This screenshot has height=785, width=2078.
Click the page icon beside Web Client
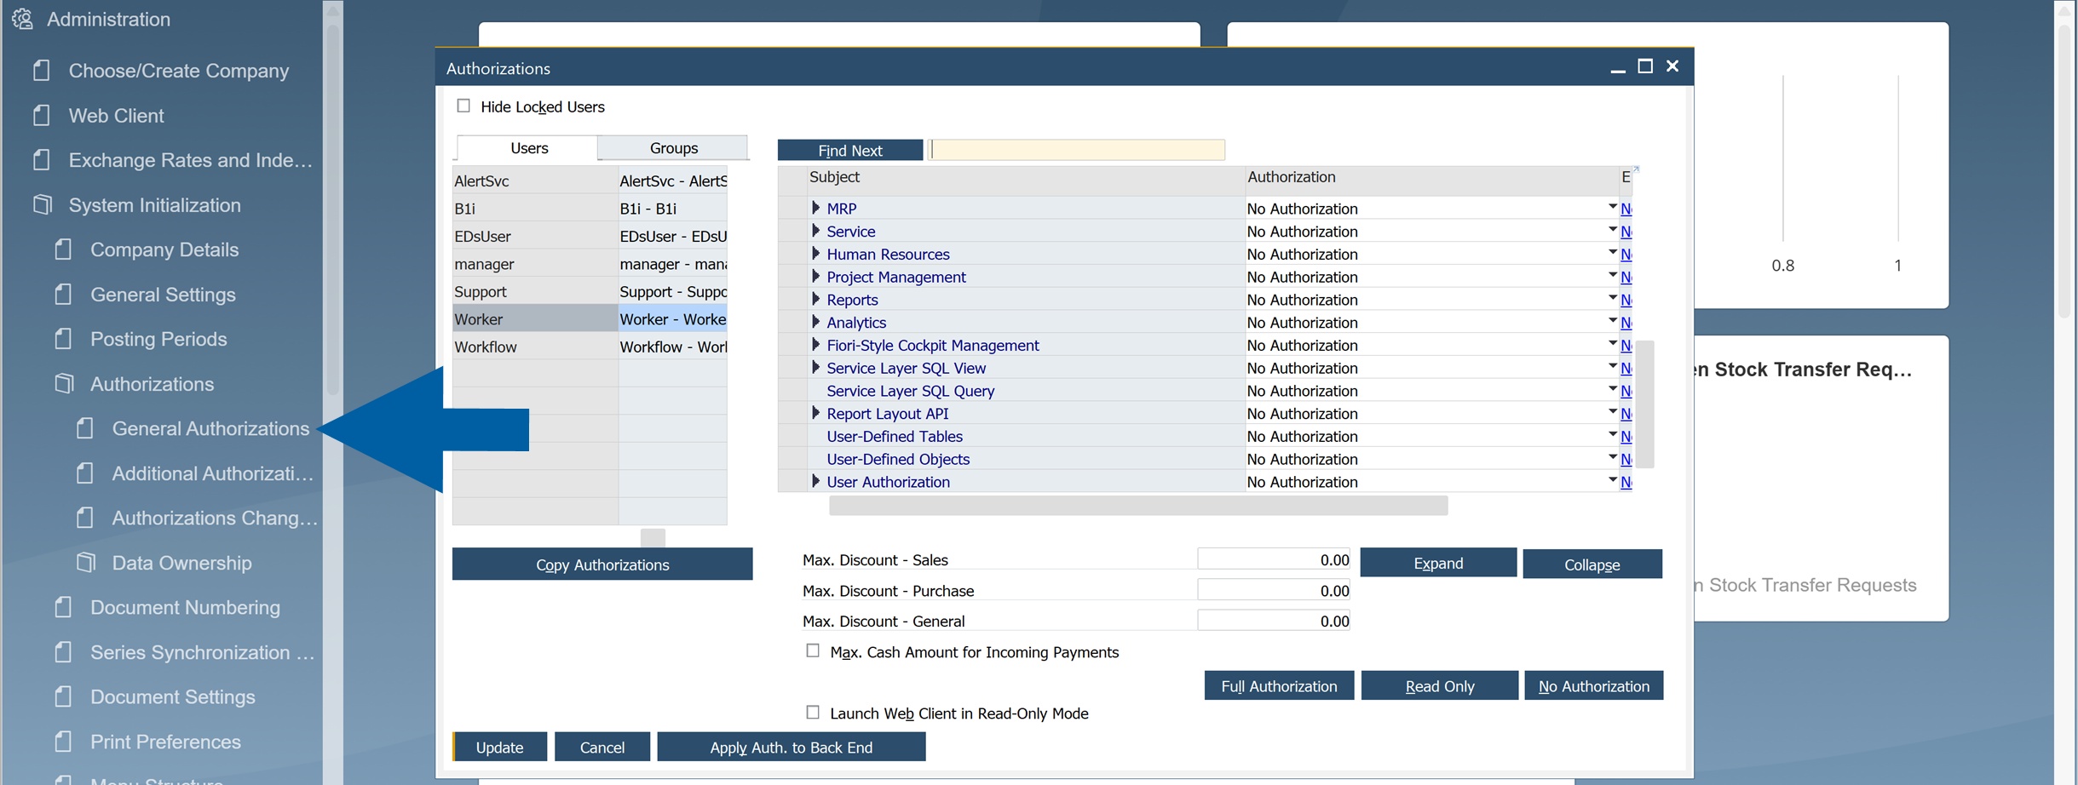point(41,115)
